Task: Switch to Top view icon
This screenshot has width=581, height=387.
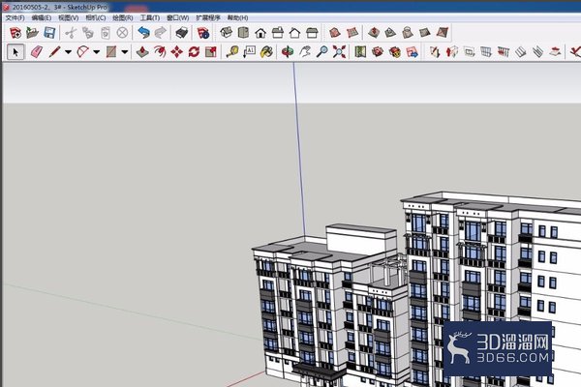Action: (243, 33)
